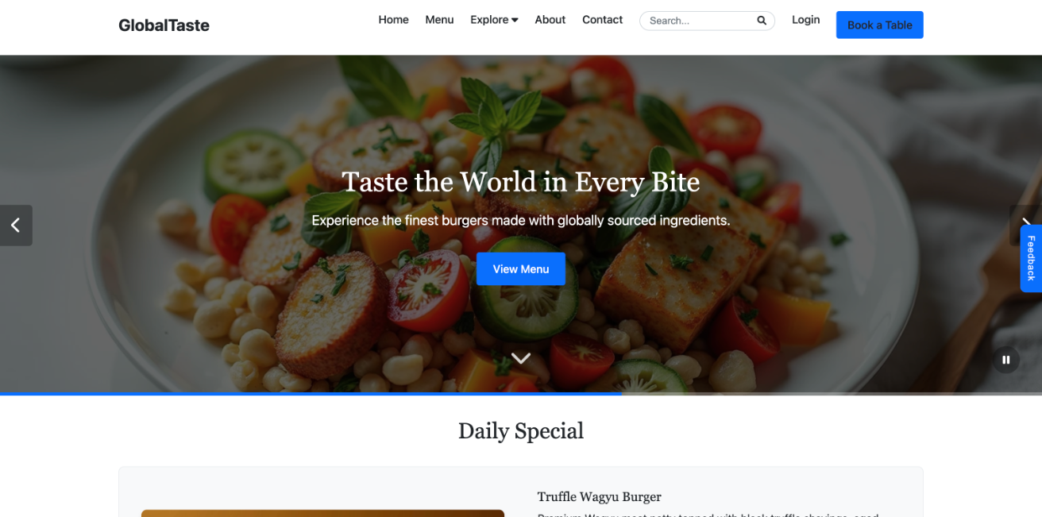Focus the Search input field
The width and height of the screenshot is (1042, 517).
699,21
